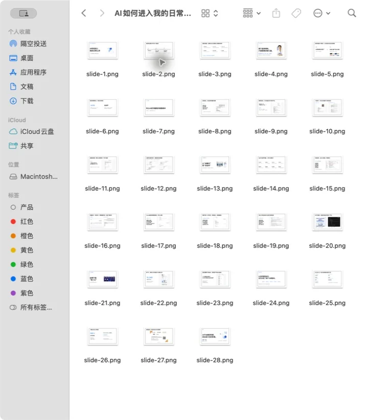Go forward to the next folder
Image resolution: width=366 pixels, height=420 pixels.
click(102, 13)
